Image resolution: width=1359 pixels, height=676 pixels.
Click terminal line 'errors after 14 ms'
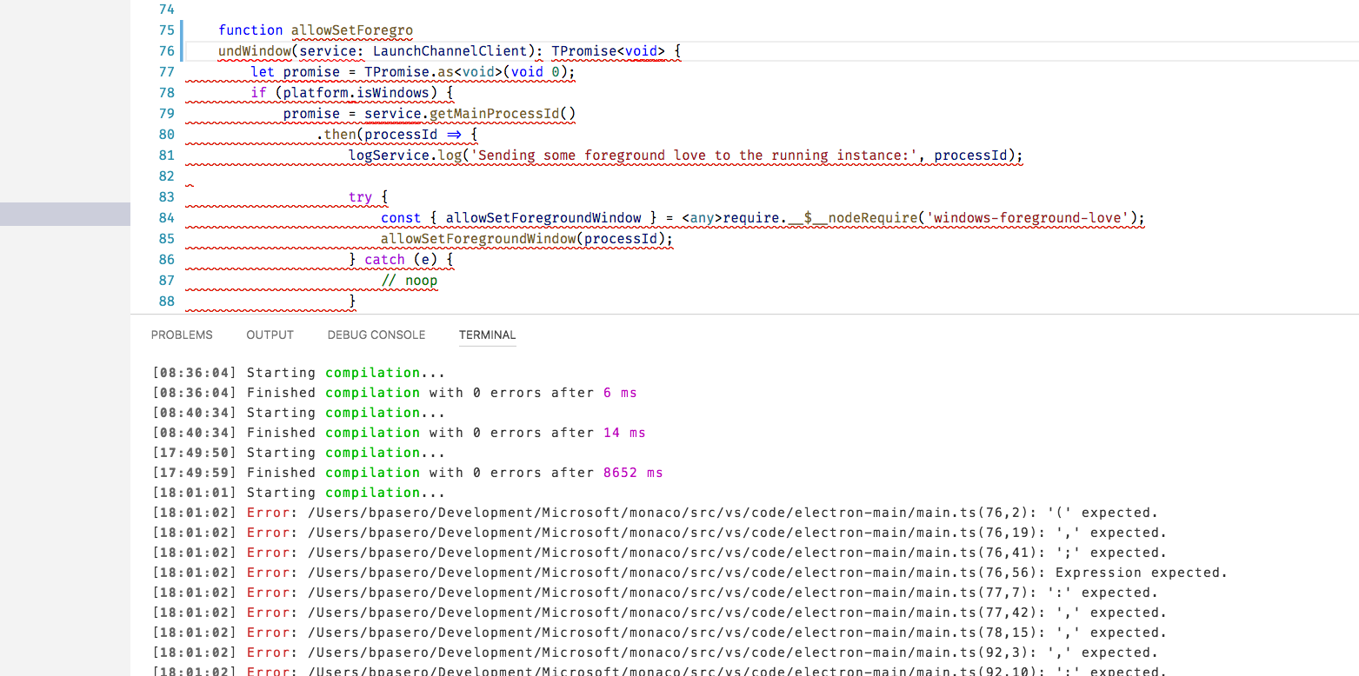(568, 433)
